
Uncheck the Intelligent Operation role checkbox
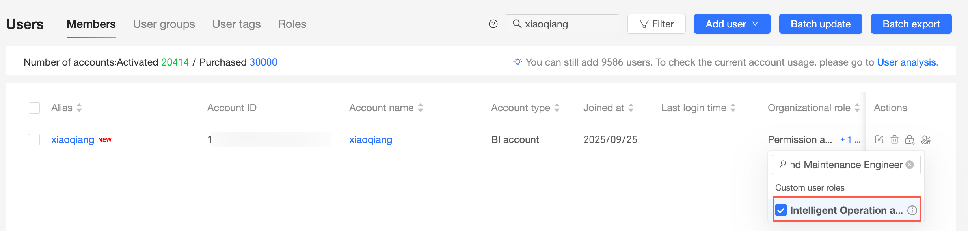(x=781, y=211)
